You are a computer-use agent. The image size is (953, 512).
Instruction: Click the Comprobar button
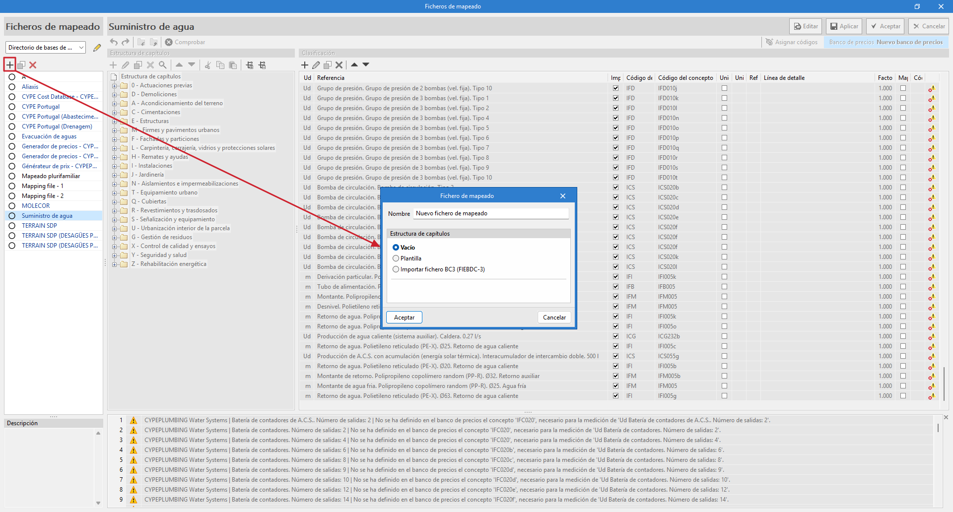tap(185, 42)
